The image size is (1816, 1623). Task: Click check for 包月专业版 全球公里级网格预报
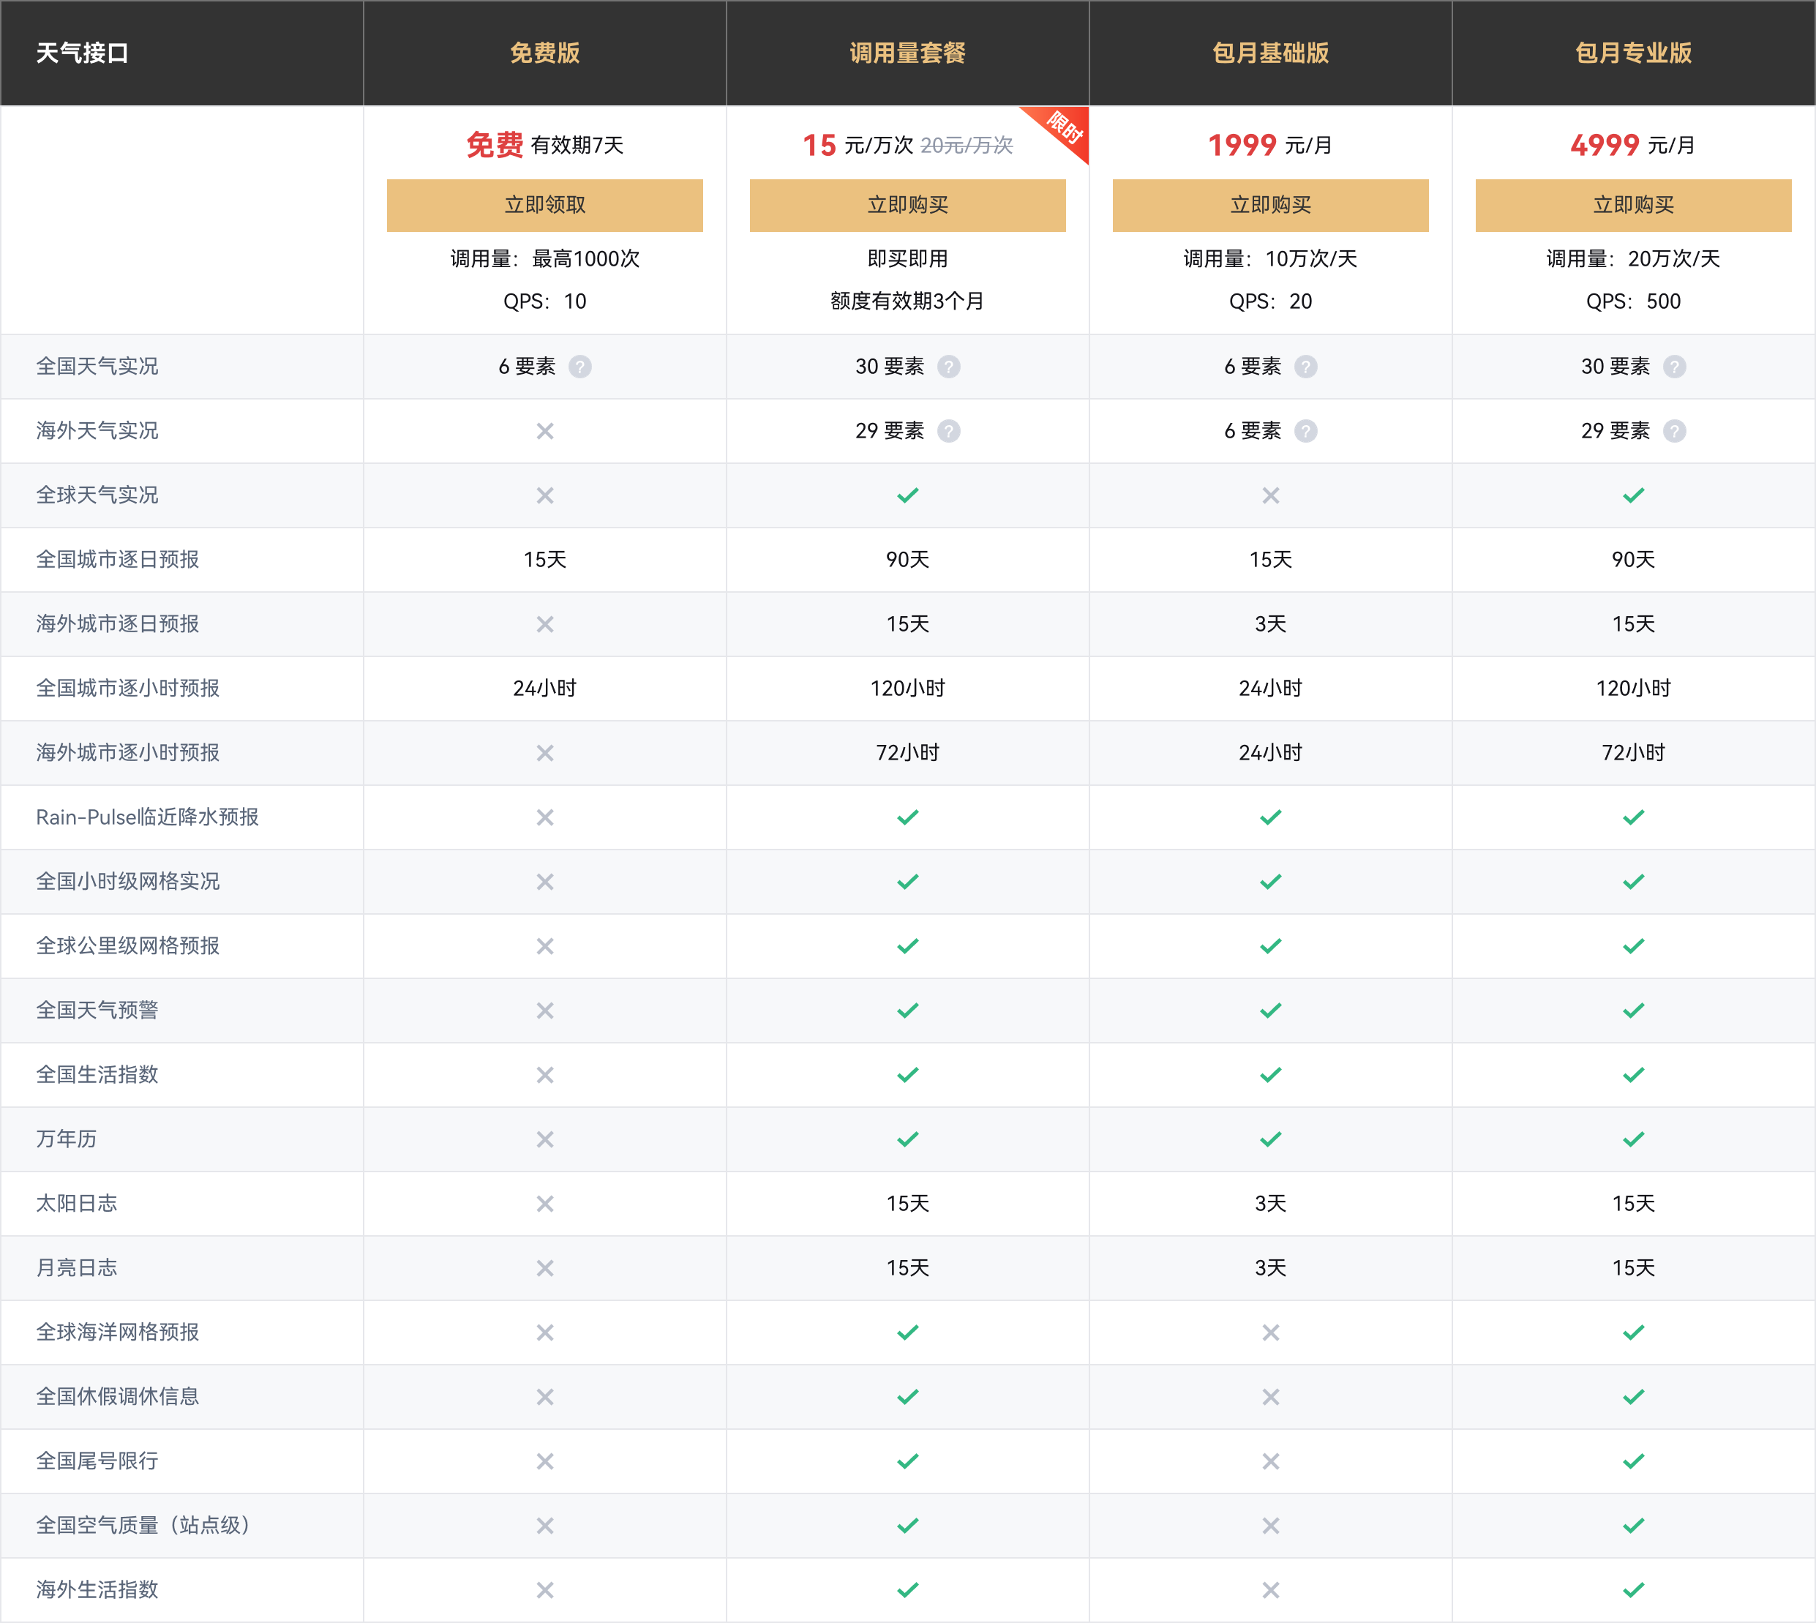pos(1633,945)
